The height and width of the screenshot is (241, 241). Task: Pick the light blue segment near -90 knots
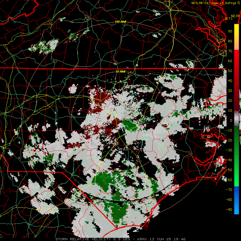pos(236,209)
